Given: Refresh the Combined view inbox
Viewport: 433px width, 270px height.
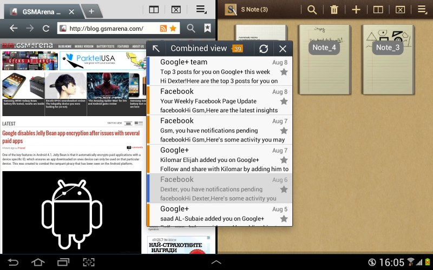Looking at the screenshot, I should pos(264,49).
